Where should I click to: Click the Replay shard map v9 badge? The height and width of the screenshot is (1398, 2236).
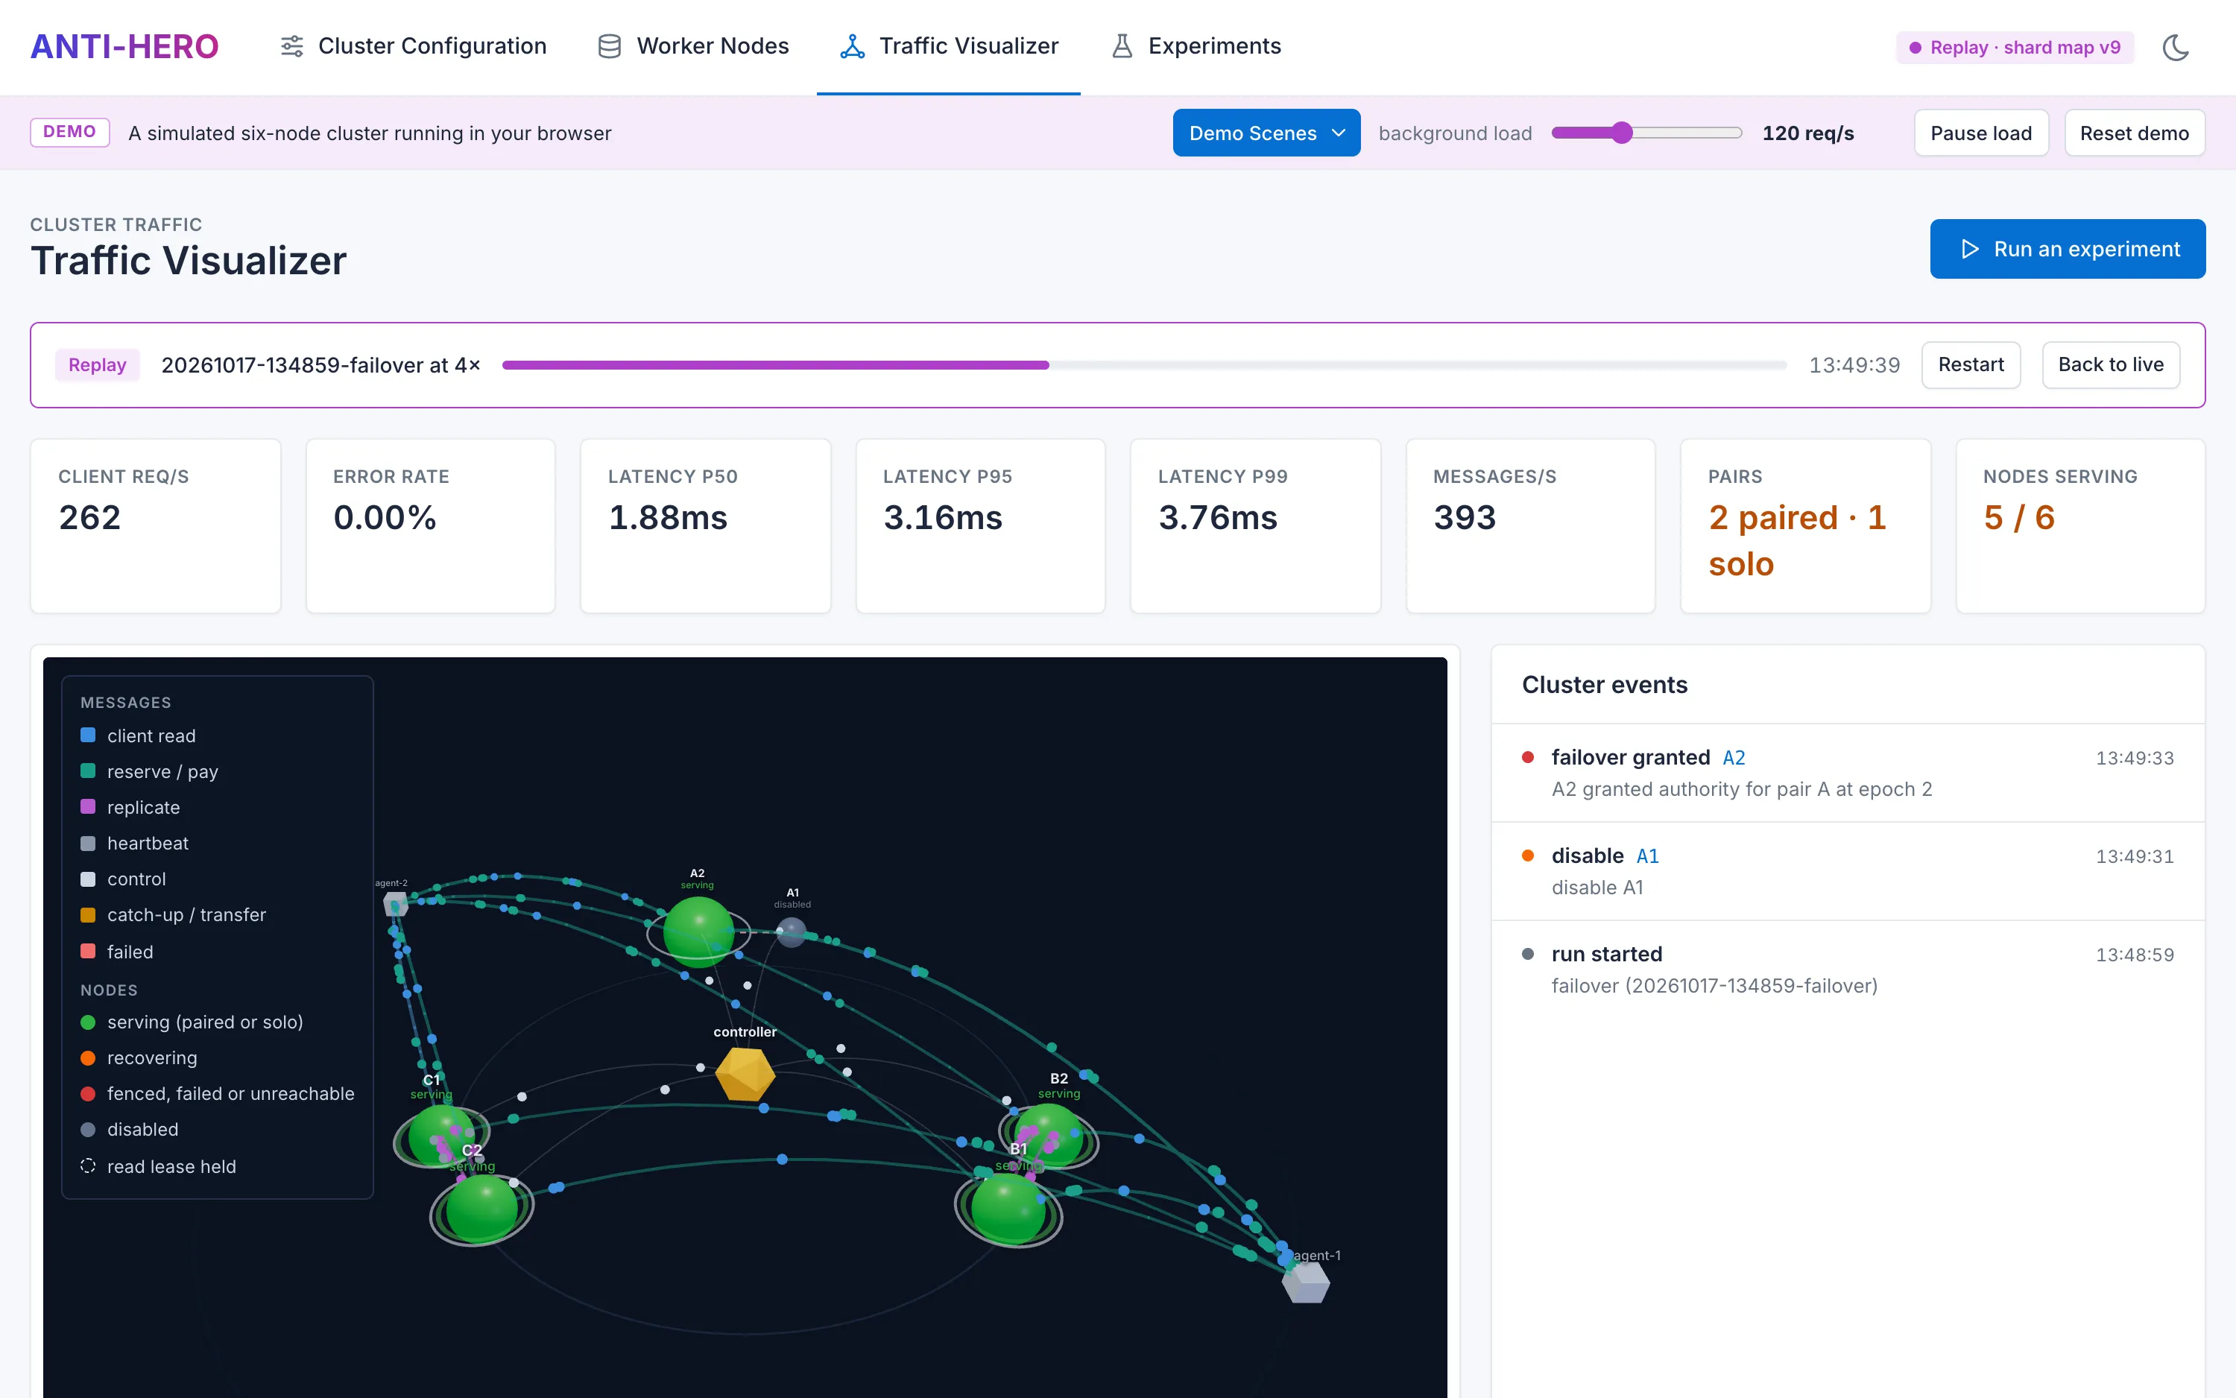(x=2015, y=47)
